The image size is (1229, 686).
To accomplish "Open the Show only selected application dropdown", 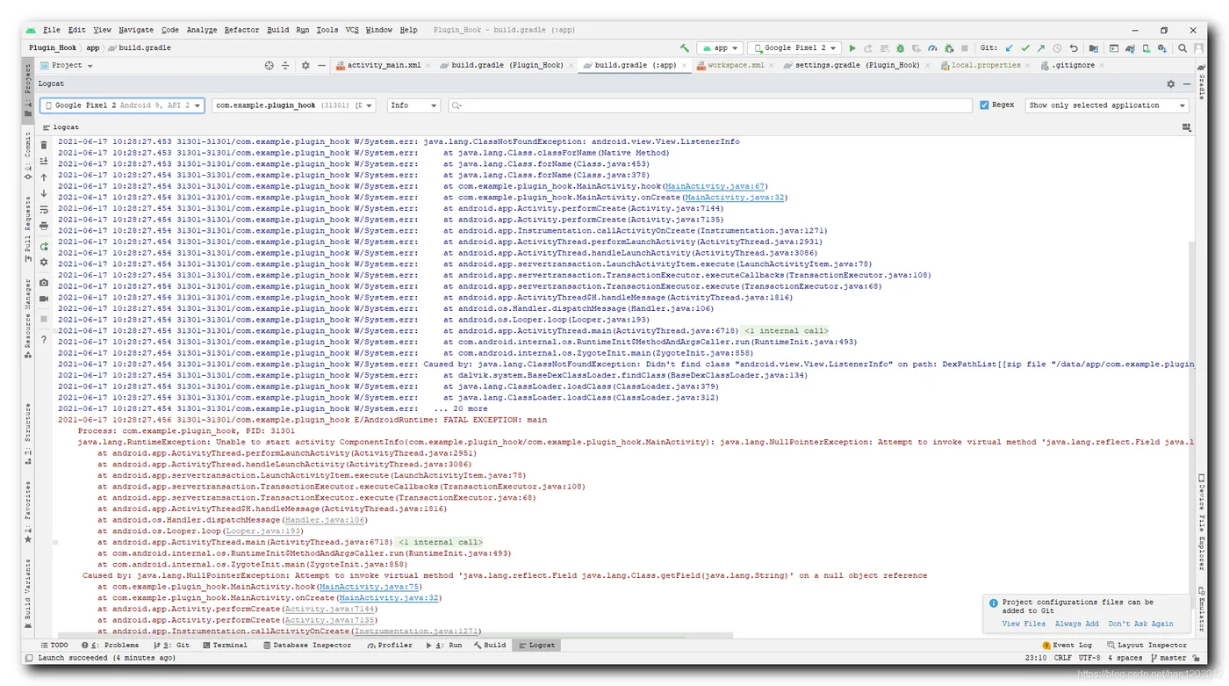I will pyautogui.click(x=1107, y=105).
